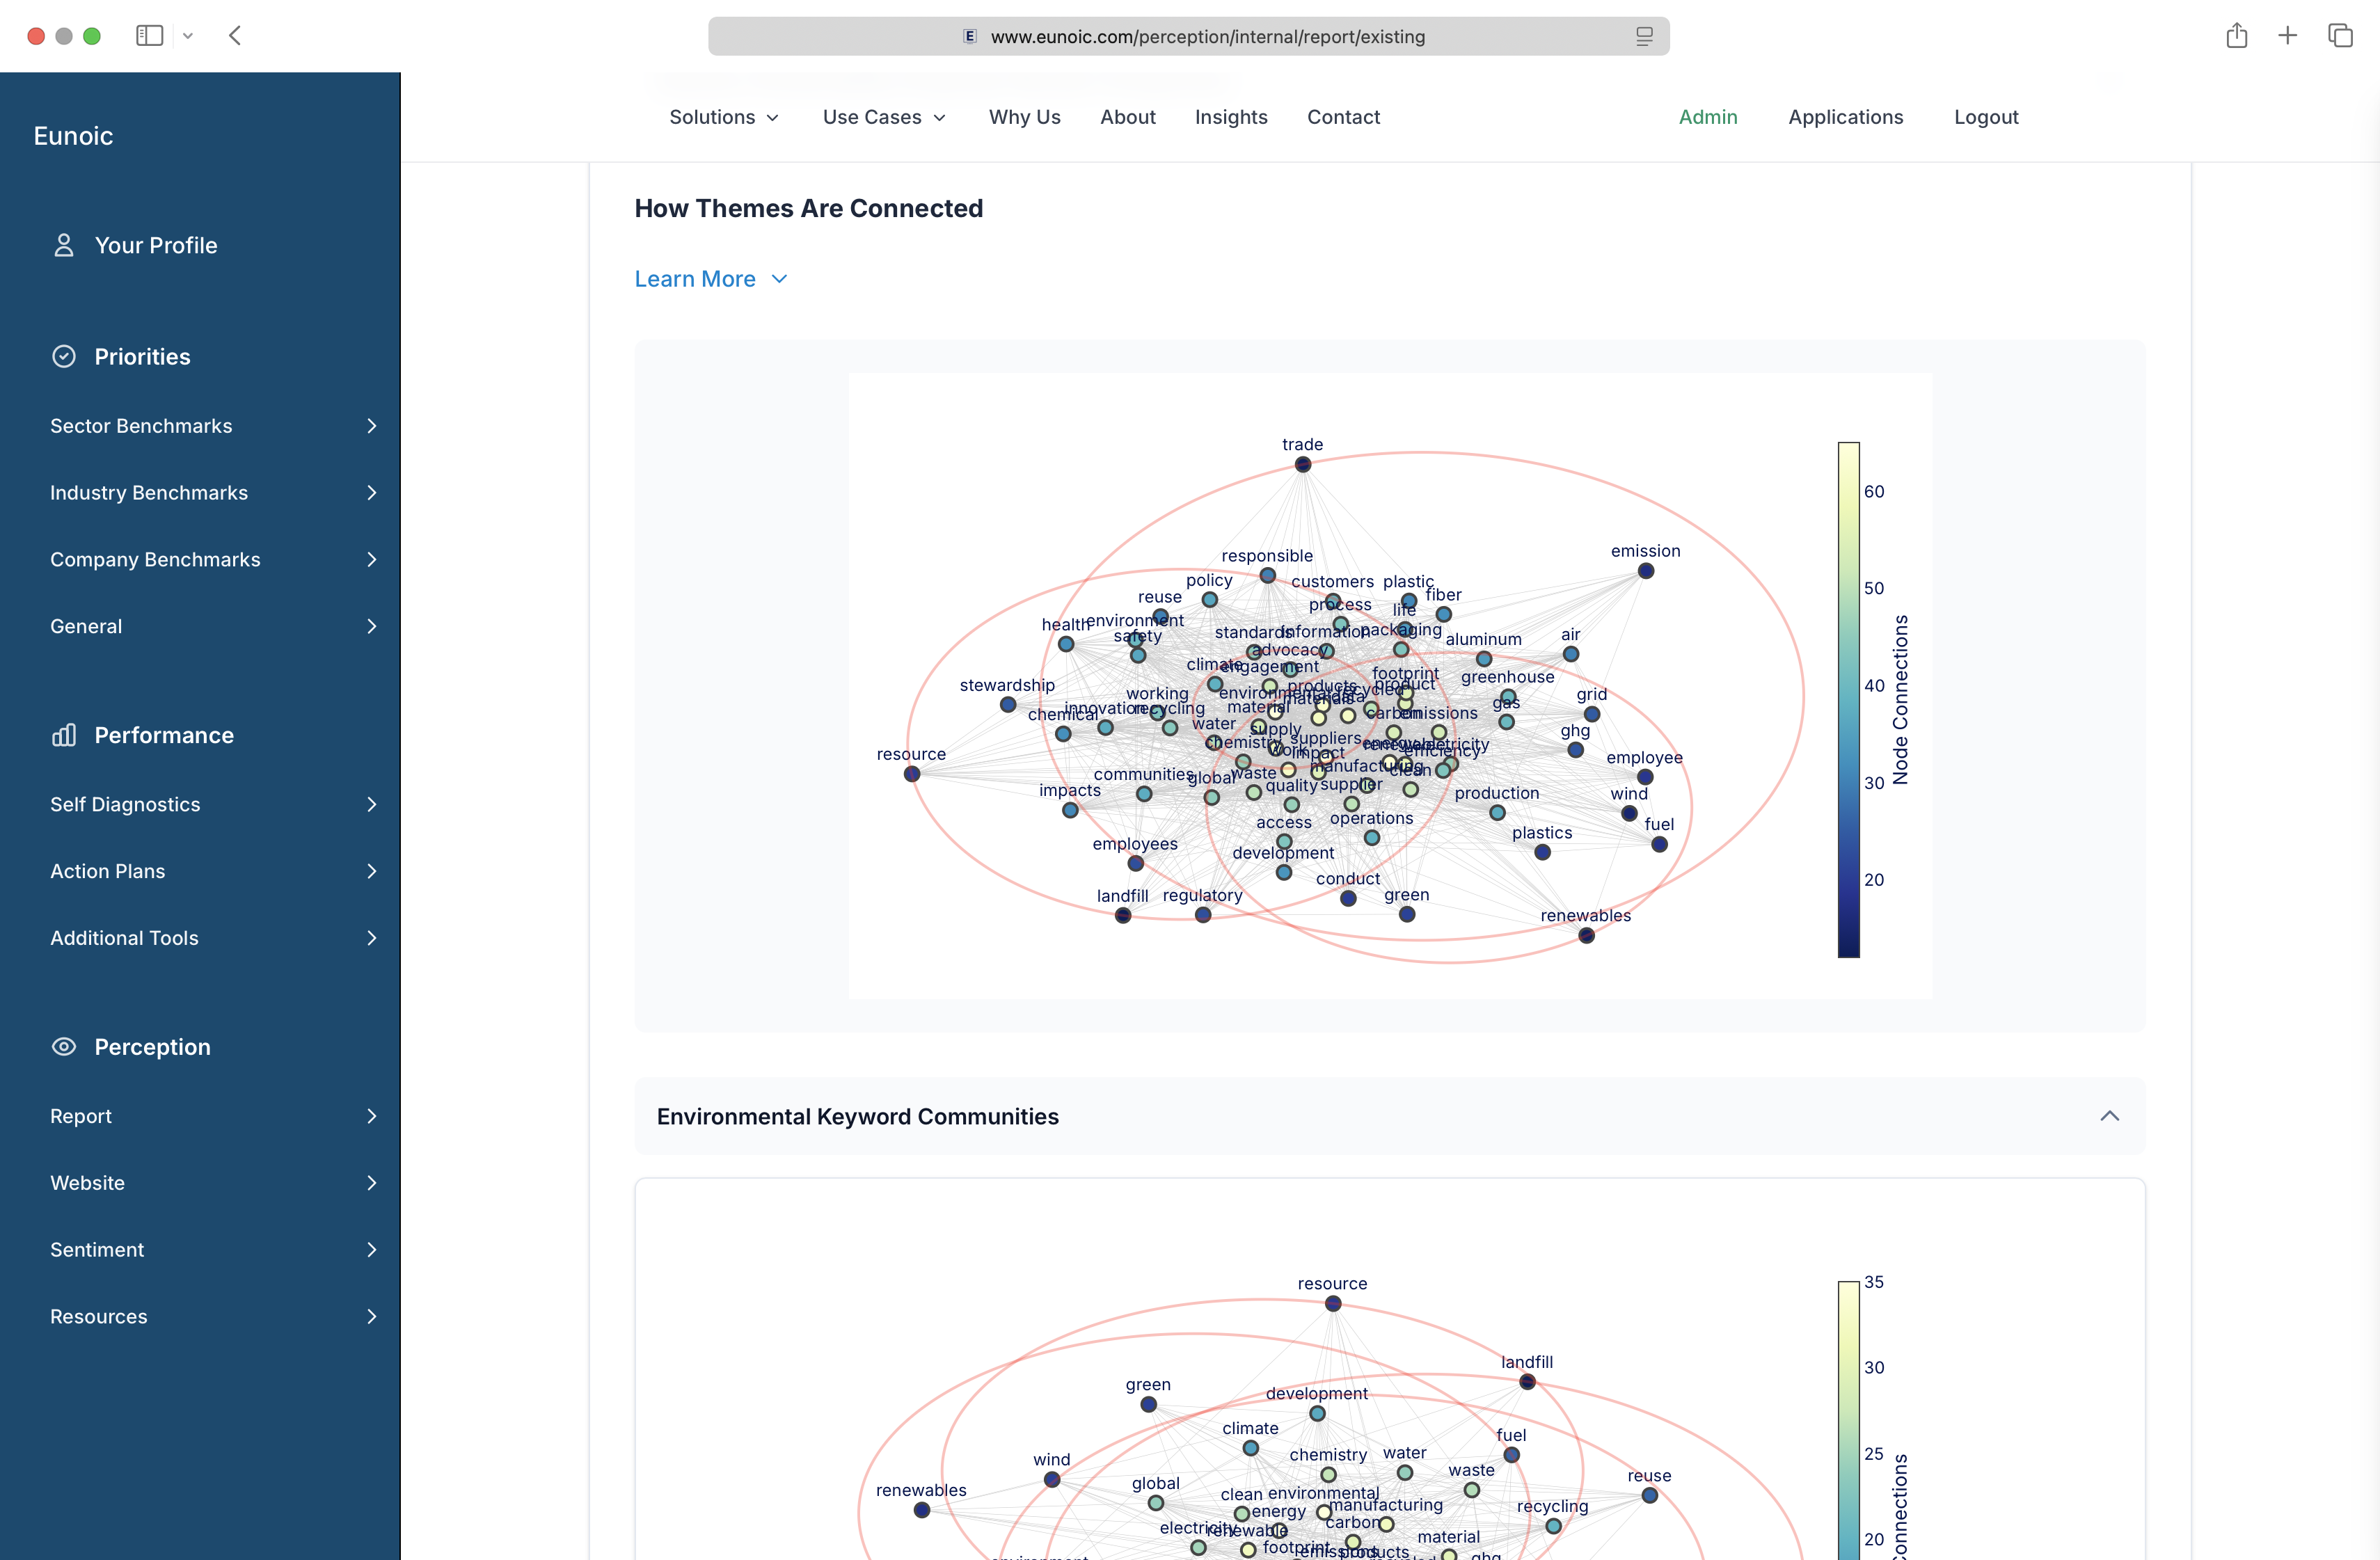Click the 'How Themes Are Connected' heading
The height and width of the screenshot is (1560, 2380).
coord(808,209)
